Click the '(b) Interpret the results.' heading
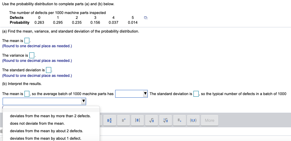 [22, 84]
